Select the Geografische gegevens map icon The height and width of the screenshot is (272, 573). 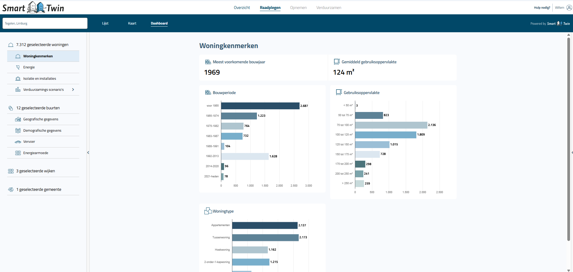coord(18,119)
